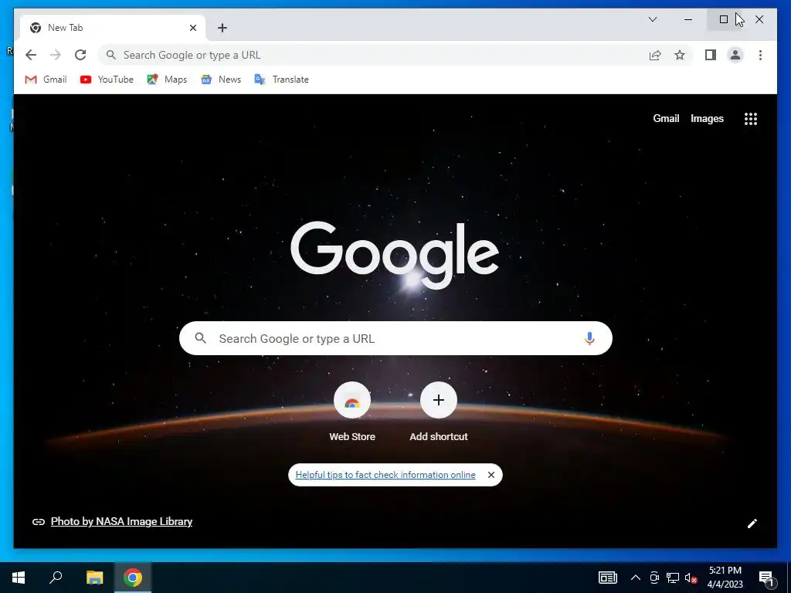The width and height of the screenshot is (791, 593).
Task: Reload the page with the refresh icon
Action: 80,55
